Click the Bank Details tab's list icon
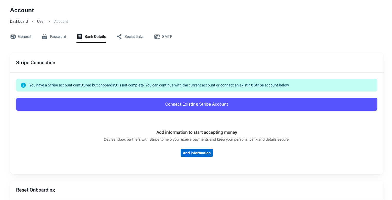Image resolution: width=392 pixels, height=200 pixels. pyautogui.click(x=80, y=37)
